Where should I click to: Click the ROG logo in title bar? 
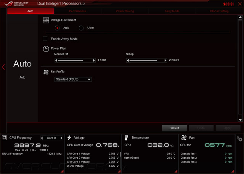click(x=9, y=4)
